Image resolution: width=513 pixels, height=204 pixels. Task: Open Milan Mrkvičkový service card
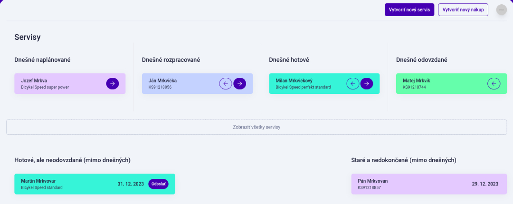[x=324, y=83]
